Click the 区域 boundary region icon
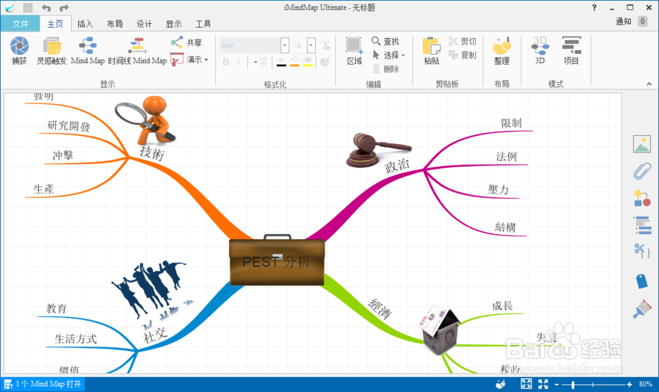The width and height of the screenshot is (659, 392). (355, 50)
